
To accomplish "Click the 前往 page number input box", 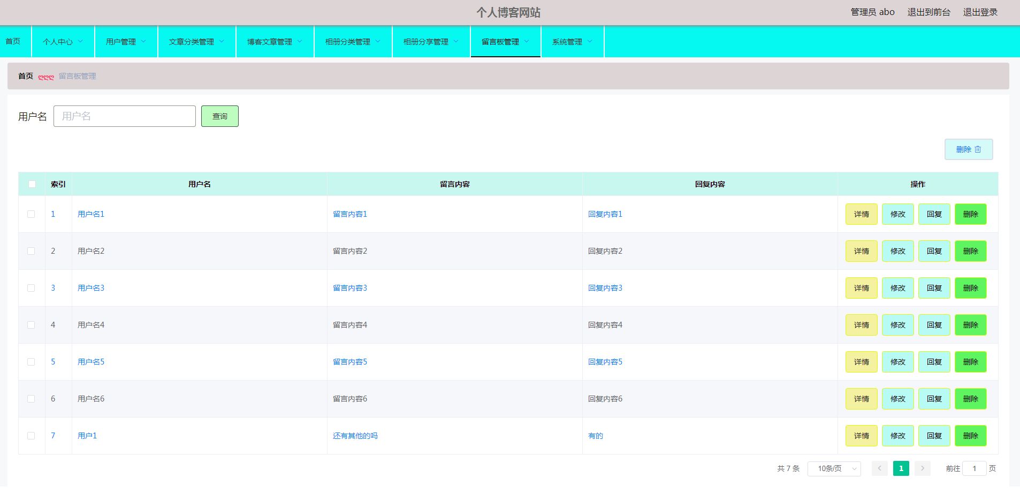I will pyautogui.click(x=975, y=468).
